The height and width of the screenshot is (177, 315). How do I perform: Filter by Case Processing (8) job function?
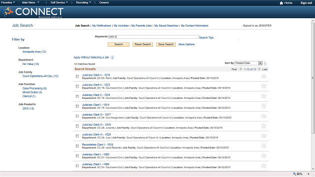point(34,88)
